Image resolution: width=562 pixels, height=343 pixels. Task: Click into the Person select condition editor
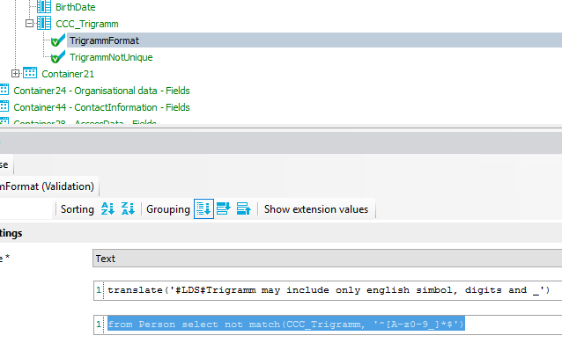[328, 325]
